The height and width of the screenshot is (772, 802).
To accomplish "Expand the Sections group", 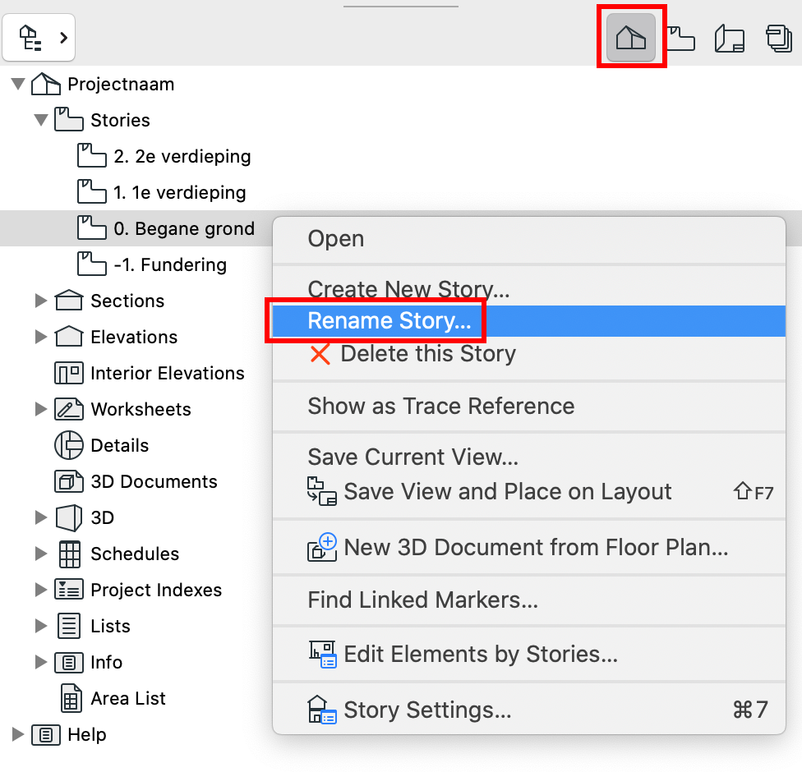I will tap(41, 301).
